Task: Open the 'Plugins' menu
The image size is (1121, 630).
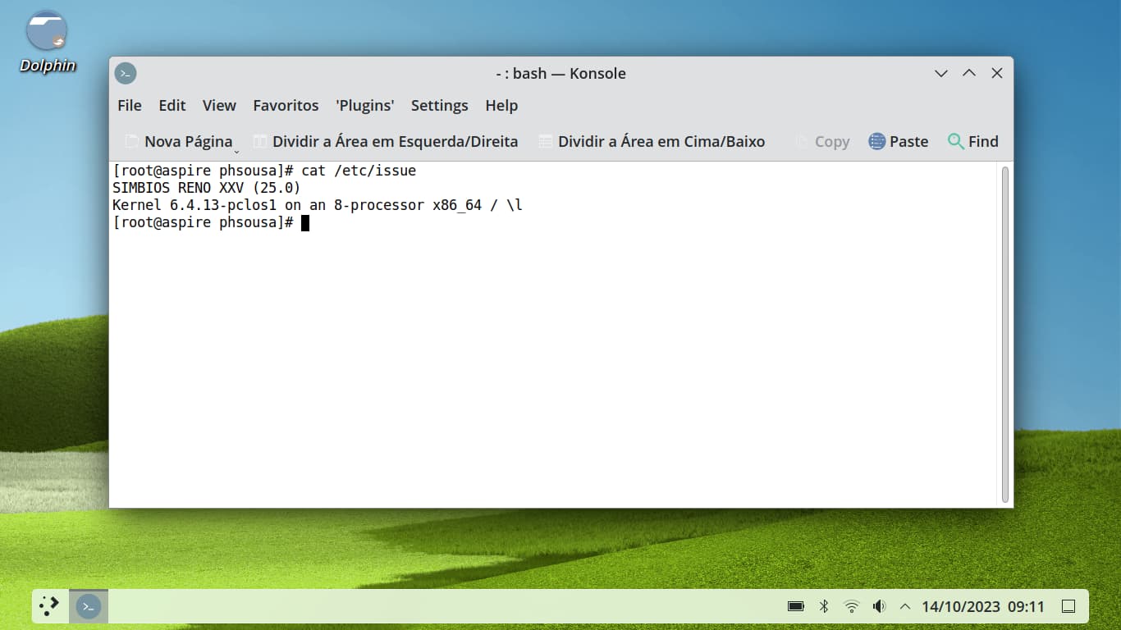Action: point(364,105)
